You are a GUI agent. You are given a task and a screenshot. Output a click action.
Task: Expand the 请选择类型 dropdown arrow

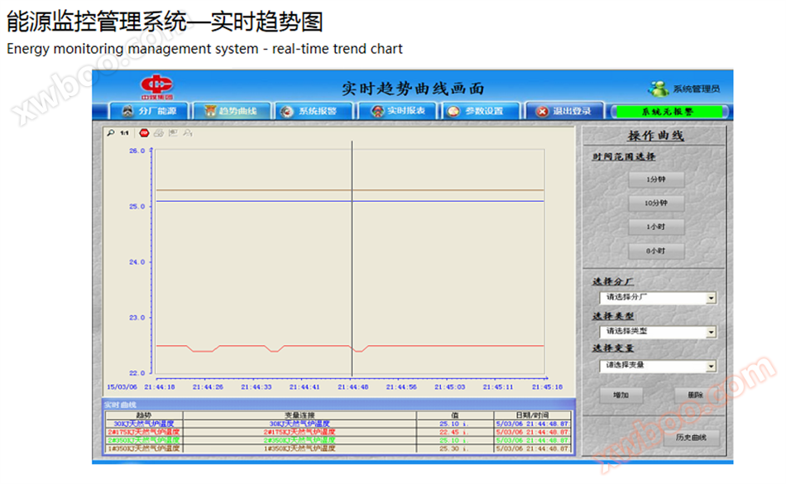(711, 333)
